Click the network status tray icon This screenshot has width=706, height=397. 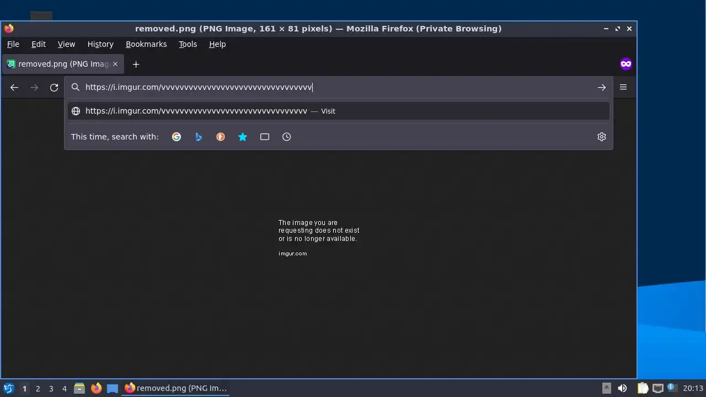click(657, 388)
